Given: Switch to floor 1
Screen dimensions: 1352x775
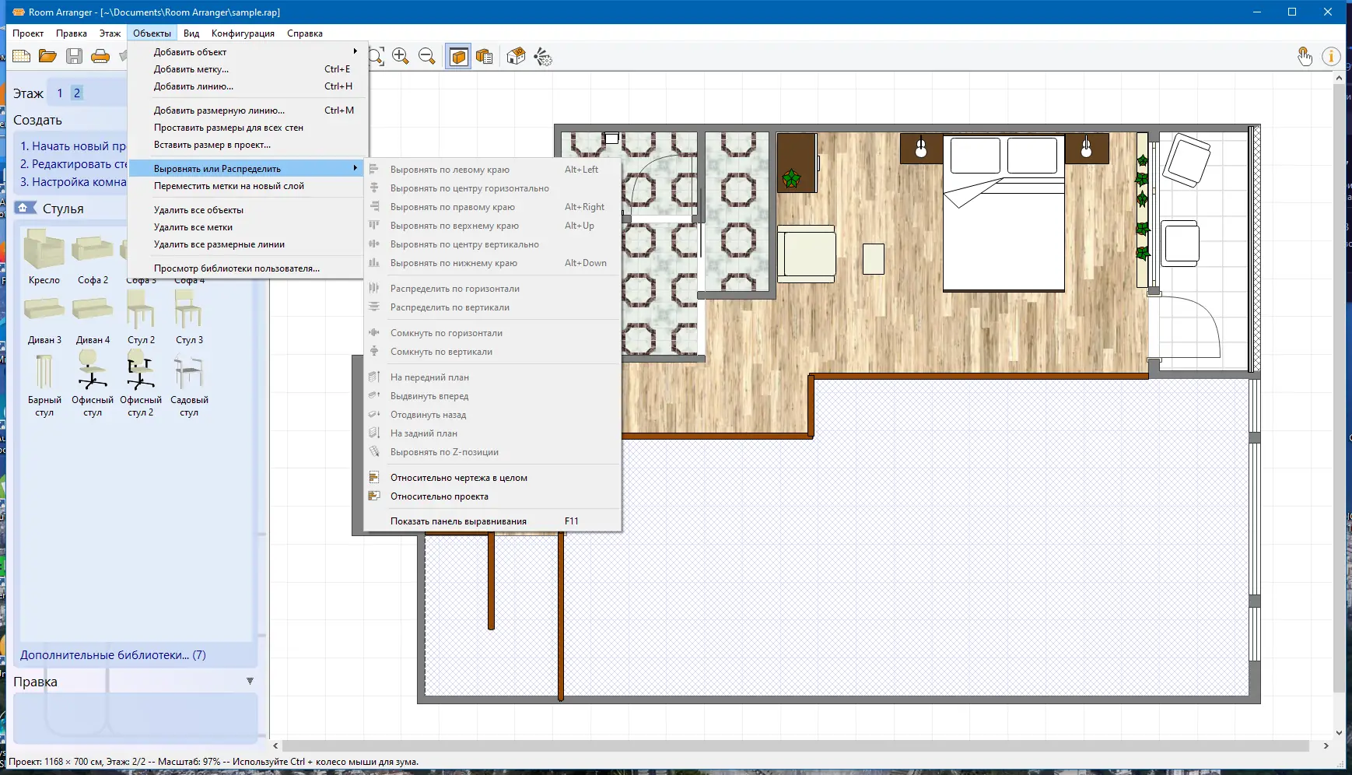Looking at the screenshot, I should pos(60,93).
